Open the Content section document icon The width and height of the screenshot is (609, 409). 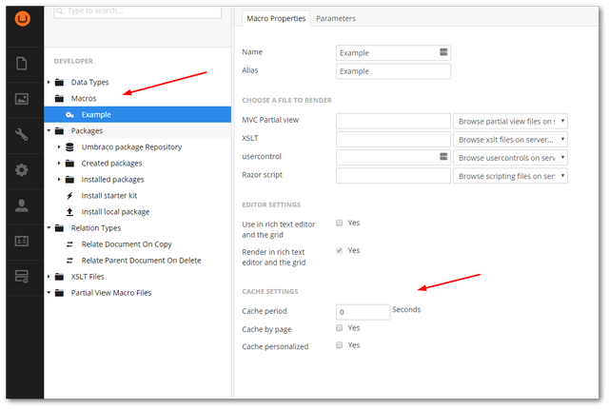(22, 63)
